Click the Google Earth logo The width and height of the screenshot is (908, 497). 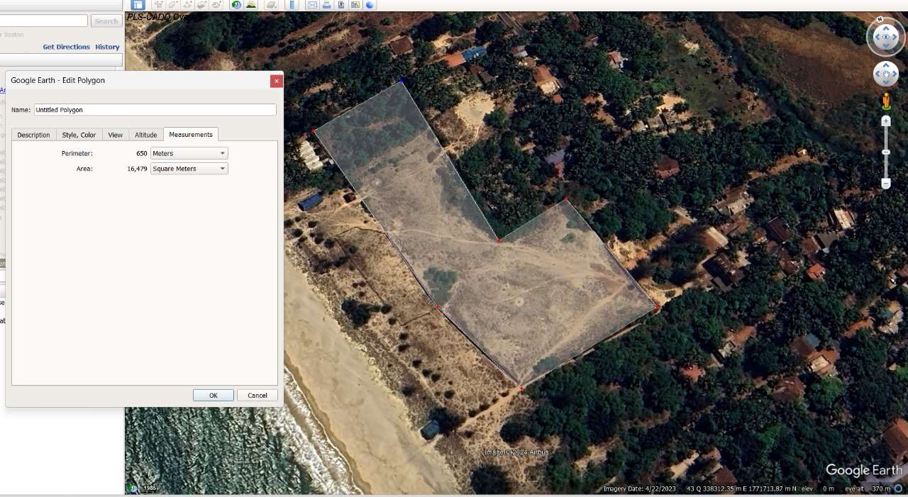pyautogui.click(x=864, y=470)
